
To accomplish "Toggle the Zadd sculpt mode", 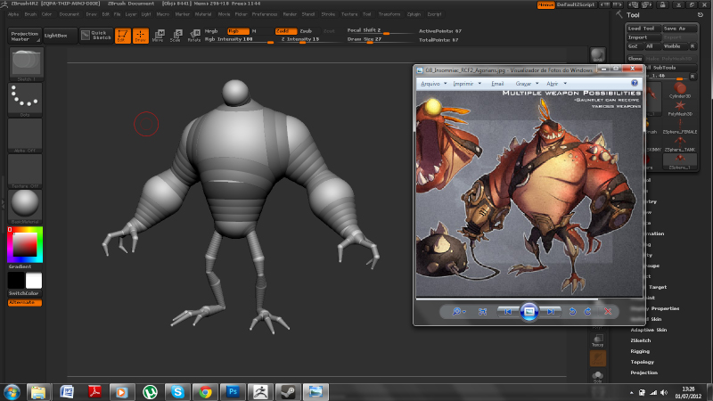I will (285, 31).
